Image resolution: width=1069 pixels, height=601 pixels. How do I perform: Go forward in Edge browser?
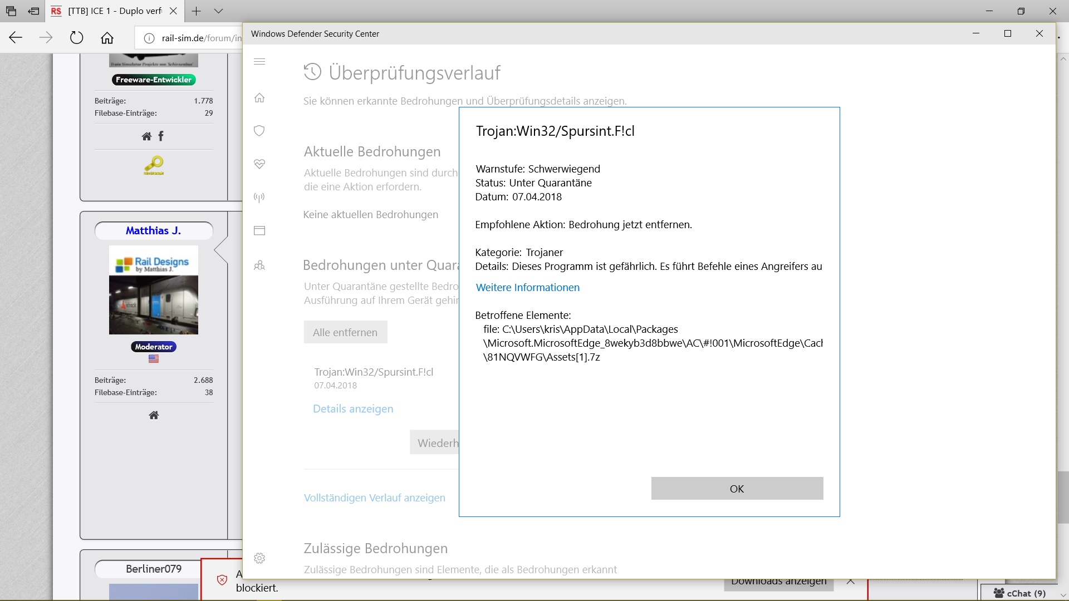click(46, 38)
